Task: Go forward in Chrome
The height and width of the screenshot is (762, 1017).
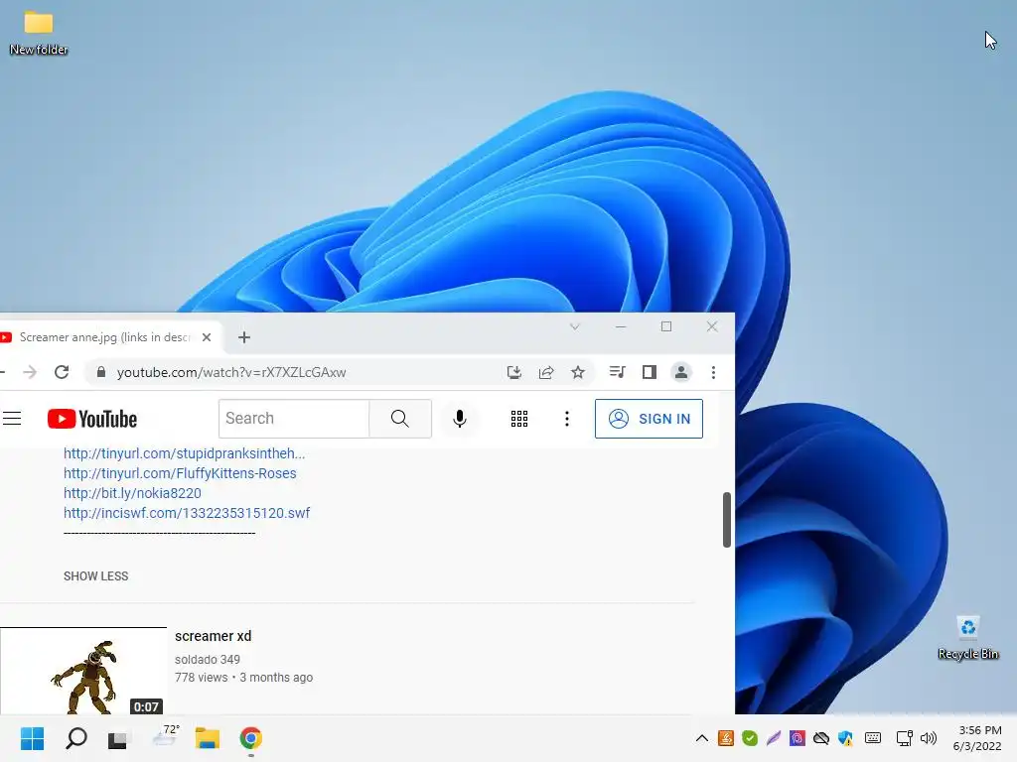Action: [x=30, y=373]
